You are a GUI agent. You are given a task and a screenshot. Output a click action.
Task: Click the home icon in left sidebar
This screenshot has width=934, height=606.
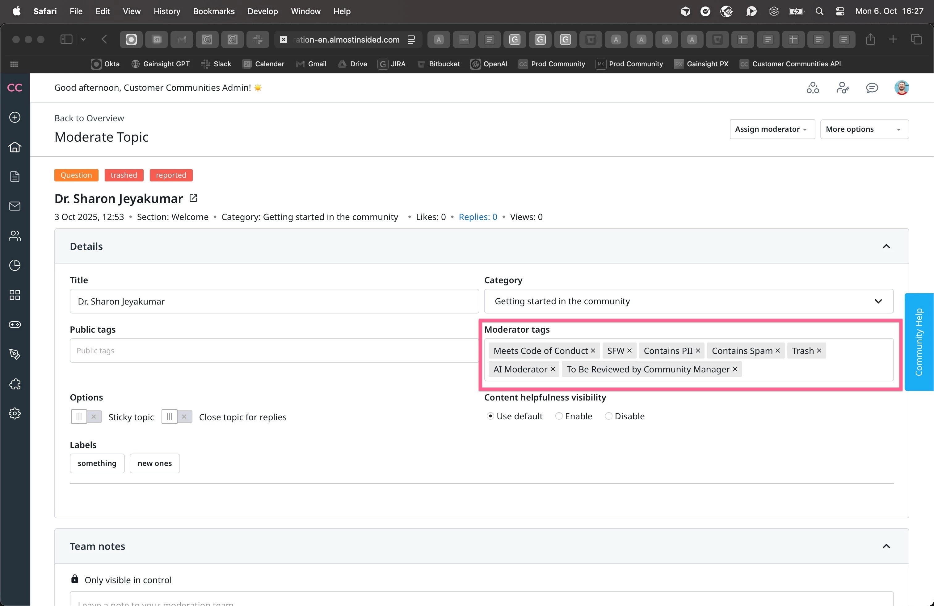coord(15,147)
